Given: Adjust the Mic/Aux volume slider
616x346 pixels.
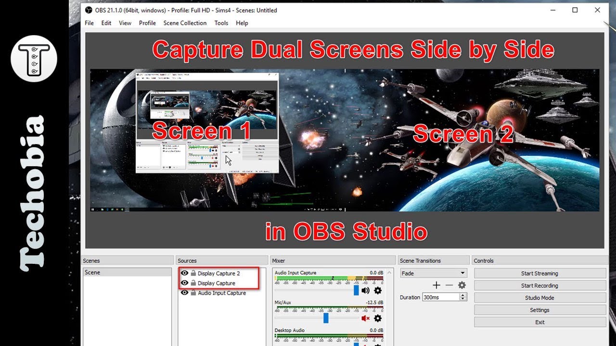Looking at the screenshot, I should pyautogui.click(x=326, y=318).
